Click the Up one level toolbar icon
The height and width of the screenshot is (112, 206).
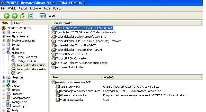click(23, 16)
